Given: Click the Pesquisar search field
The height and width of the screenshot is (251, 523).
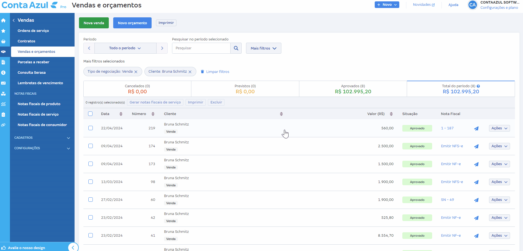Looking at the screenshot, I should coord(201,48).
